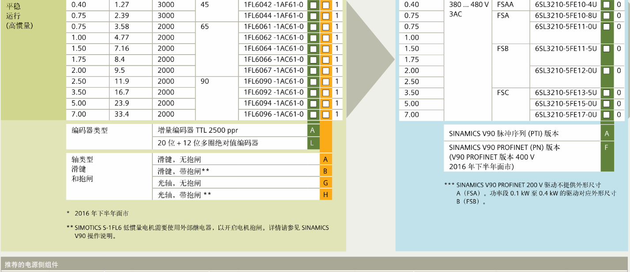Tick the orange box for 1FL6061-1AC61-0

(326, 27)
